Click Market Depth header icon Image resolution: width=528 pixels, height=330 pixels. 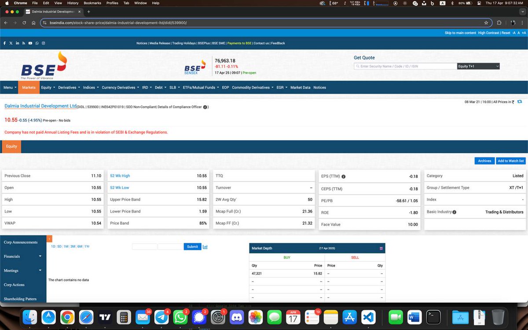[381, 249]
